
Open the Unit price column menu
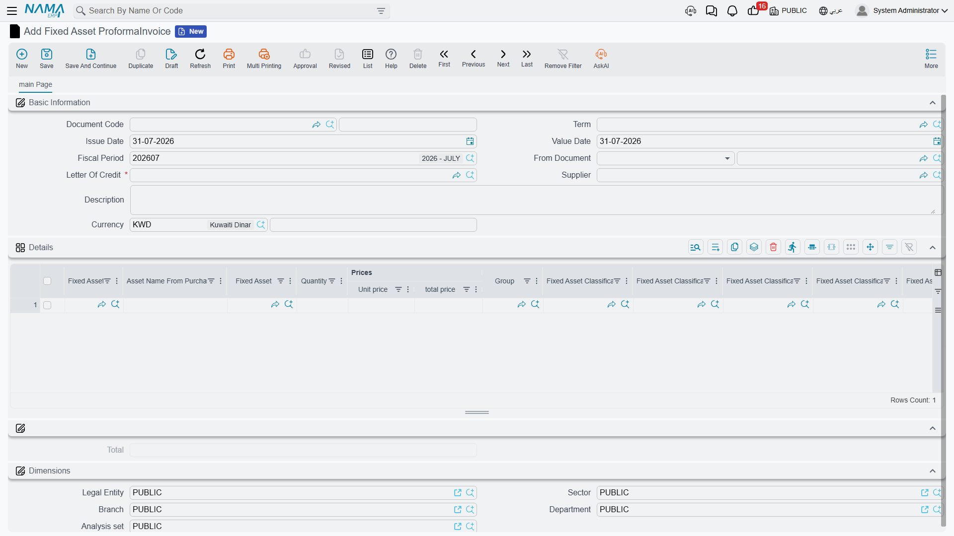(408, 289)
